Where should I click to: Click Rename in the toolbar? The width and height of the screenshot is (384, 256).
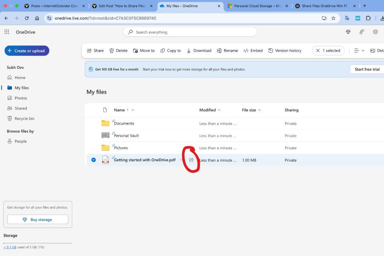227,50
